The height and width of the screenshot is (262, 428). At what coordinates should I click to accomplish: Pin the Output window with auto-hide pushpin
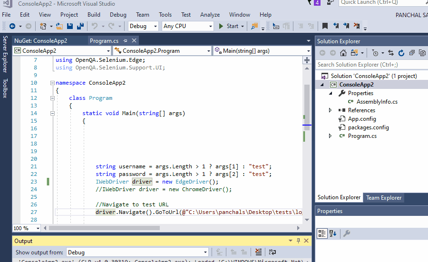[298, 241]
